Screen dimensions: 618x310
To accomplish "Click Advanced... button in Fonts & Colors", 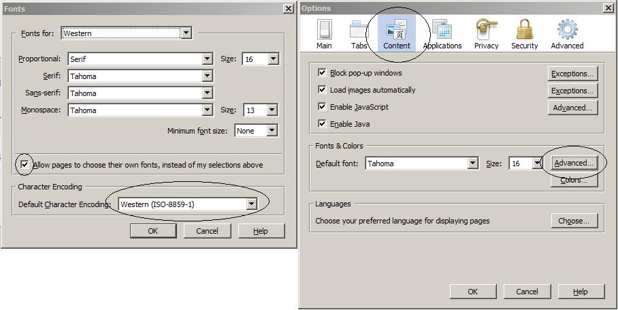I will [574, 163].
